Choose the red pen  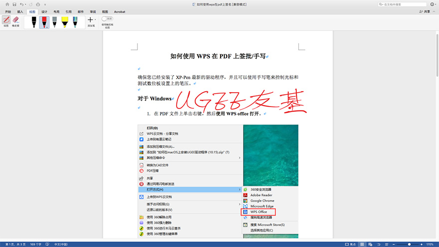coord(44,22)
